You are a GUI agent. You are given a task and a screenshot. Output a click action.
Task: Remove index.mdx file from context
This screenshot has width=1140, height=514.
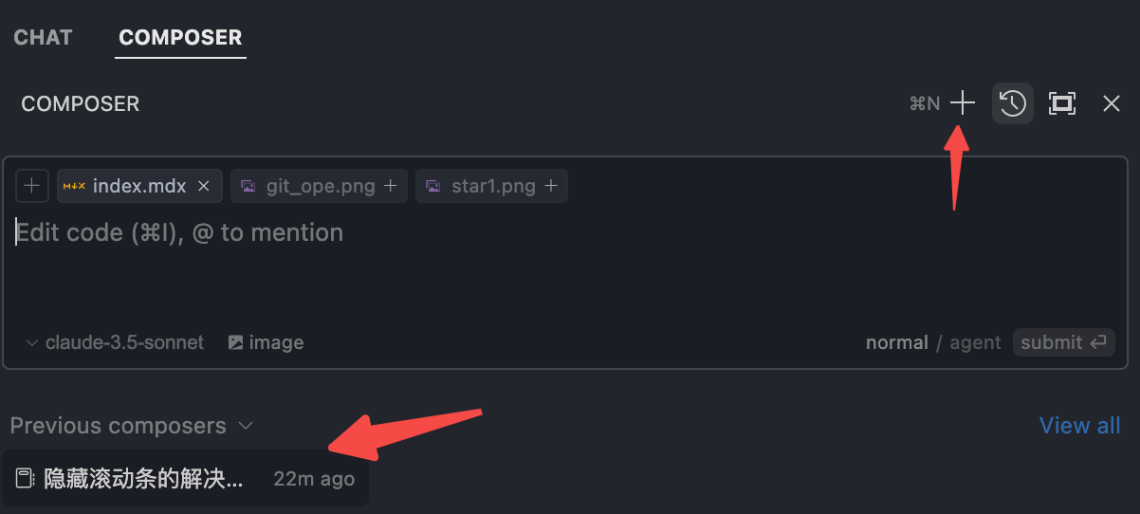[x=203, y=186]
